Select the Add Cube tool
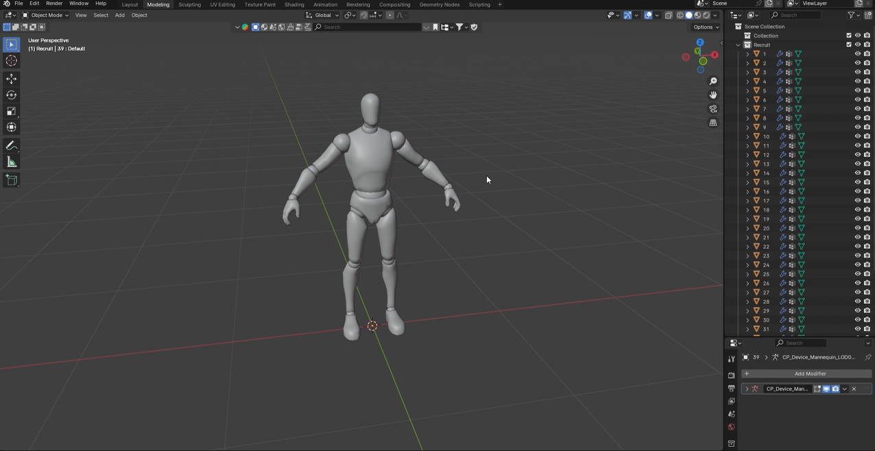Screen dimensions: 875x451 pos(12,180)
